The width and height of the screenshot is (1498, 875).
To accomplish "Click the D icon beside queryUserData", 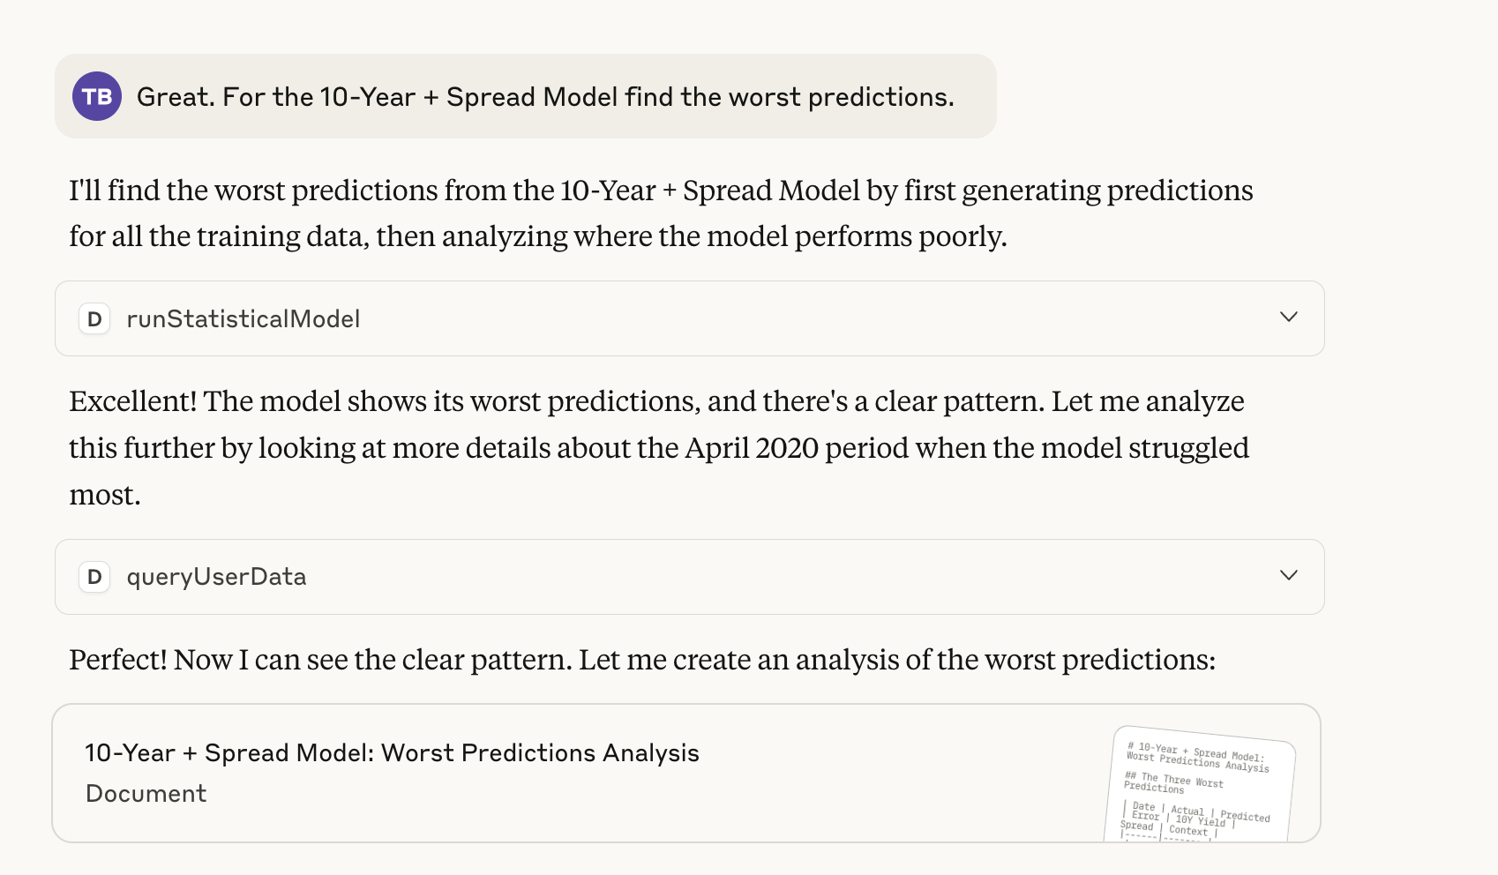I will point(94,577).
